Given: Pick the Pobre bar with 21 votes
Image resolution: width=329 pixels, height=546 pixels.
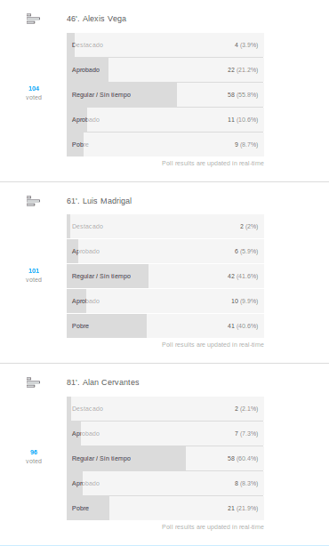Looking at the screenshot, I should pos(165,509).
